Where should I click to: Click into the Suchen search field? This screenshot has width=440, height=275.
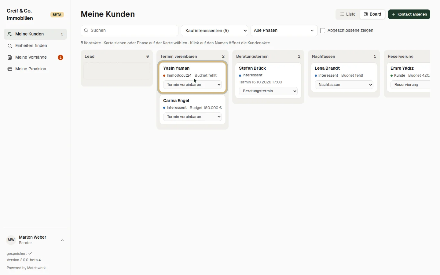click(130, 31)
